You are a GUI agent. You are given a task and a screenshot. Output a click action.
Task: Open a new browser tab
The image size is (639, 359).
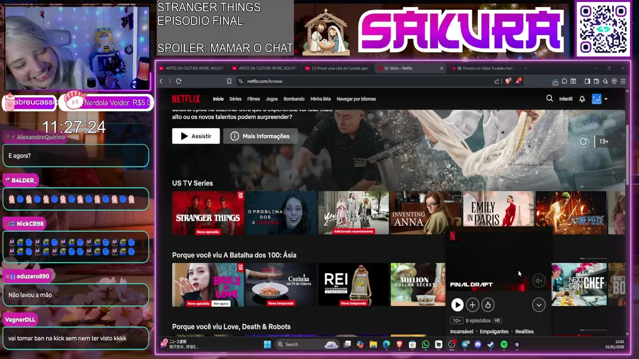coord(525,68)
